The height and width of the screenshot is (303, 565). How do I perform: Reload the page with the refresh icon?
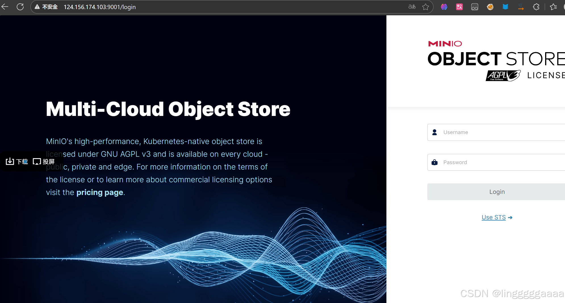coord(20,7)
